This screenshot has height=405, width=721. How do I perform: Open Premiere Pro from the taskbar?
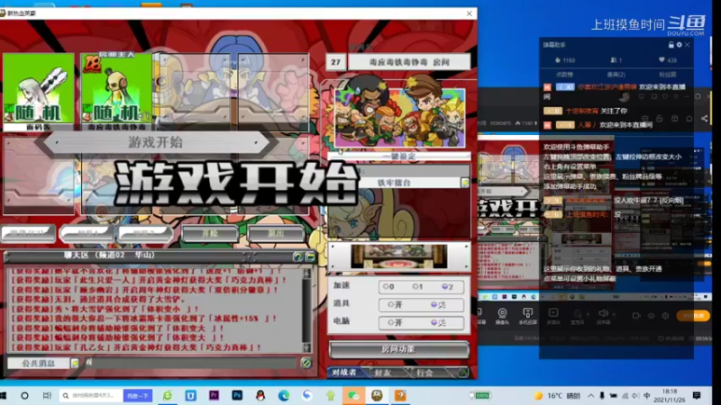[214, 395]
